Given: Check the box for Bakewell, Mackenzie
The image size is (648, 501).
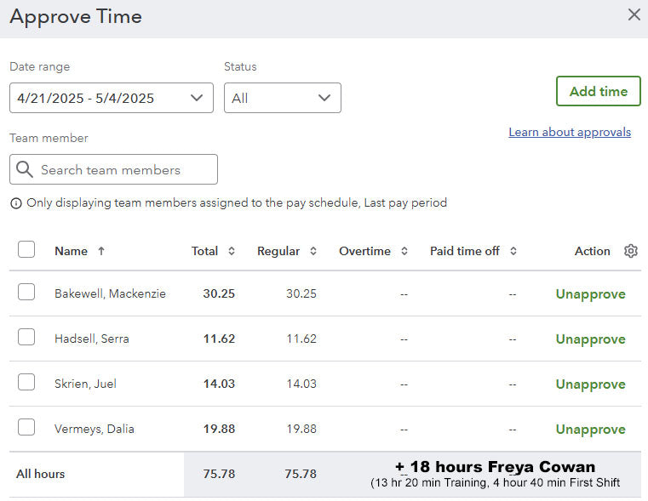Looking at the screenshot, I should [26, 293].
